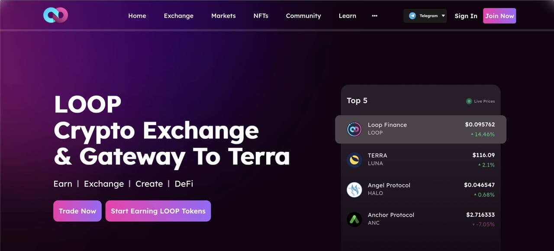Open the NFTs navigation item
This screenshot has height=251, width=554.
261,16
